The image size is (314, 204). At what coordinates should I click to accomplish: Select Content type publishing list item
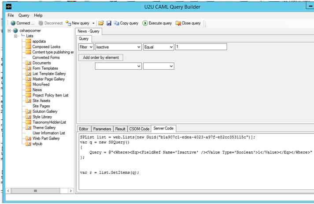click(53, 52)
